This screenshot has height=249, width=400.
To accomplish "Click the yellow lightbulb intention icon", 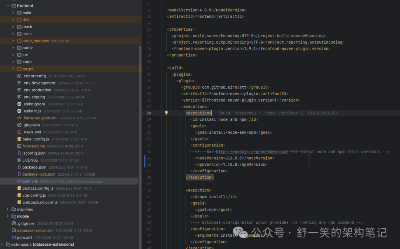I will coord(166,113).
